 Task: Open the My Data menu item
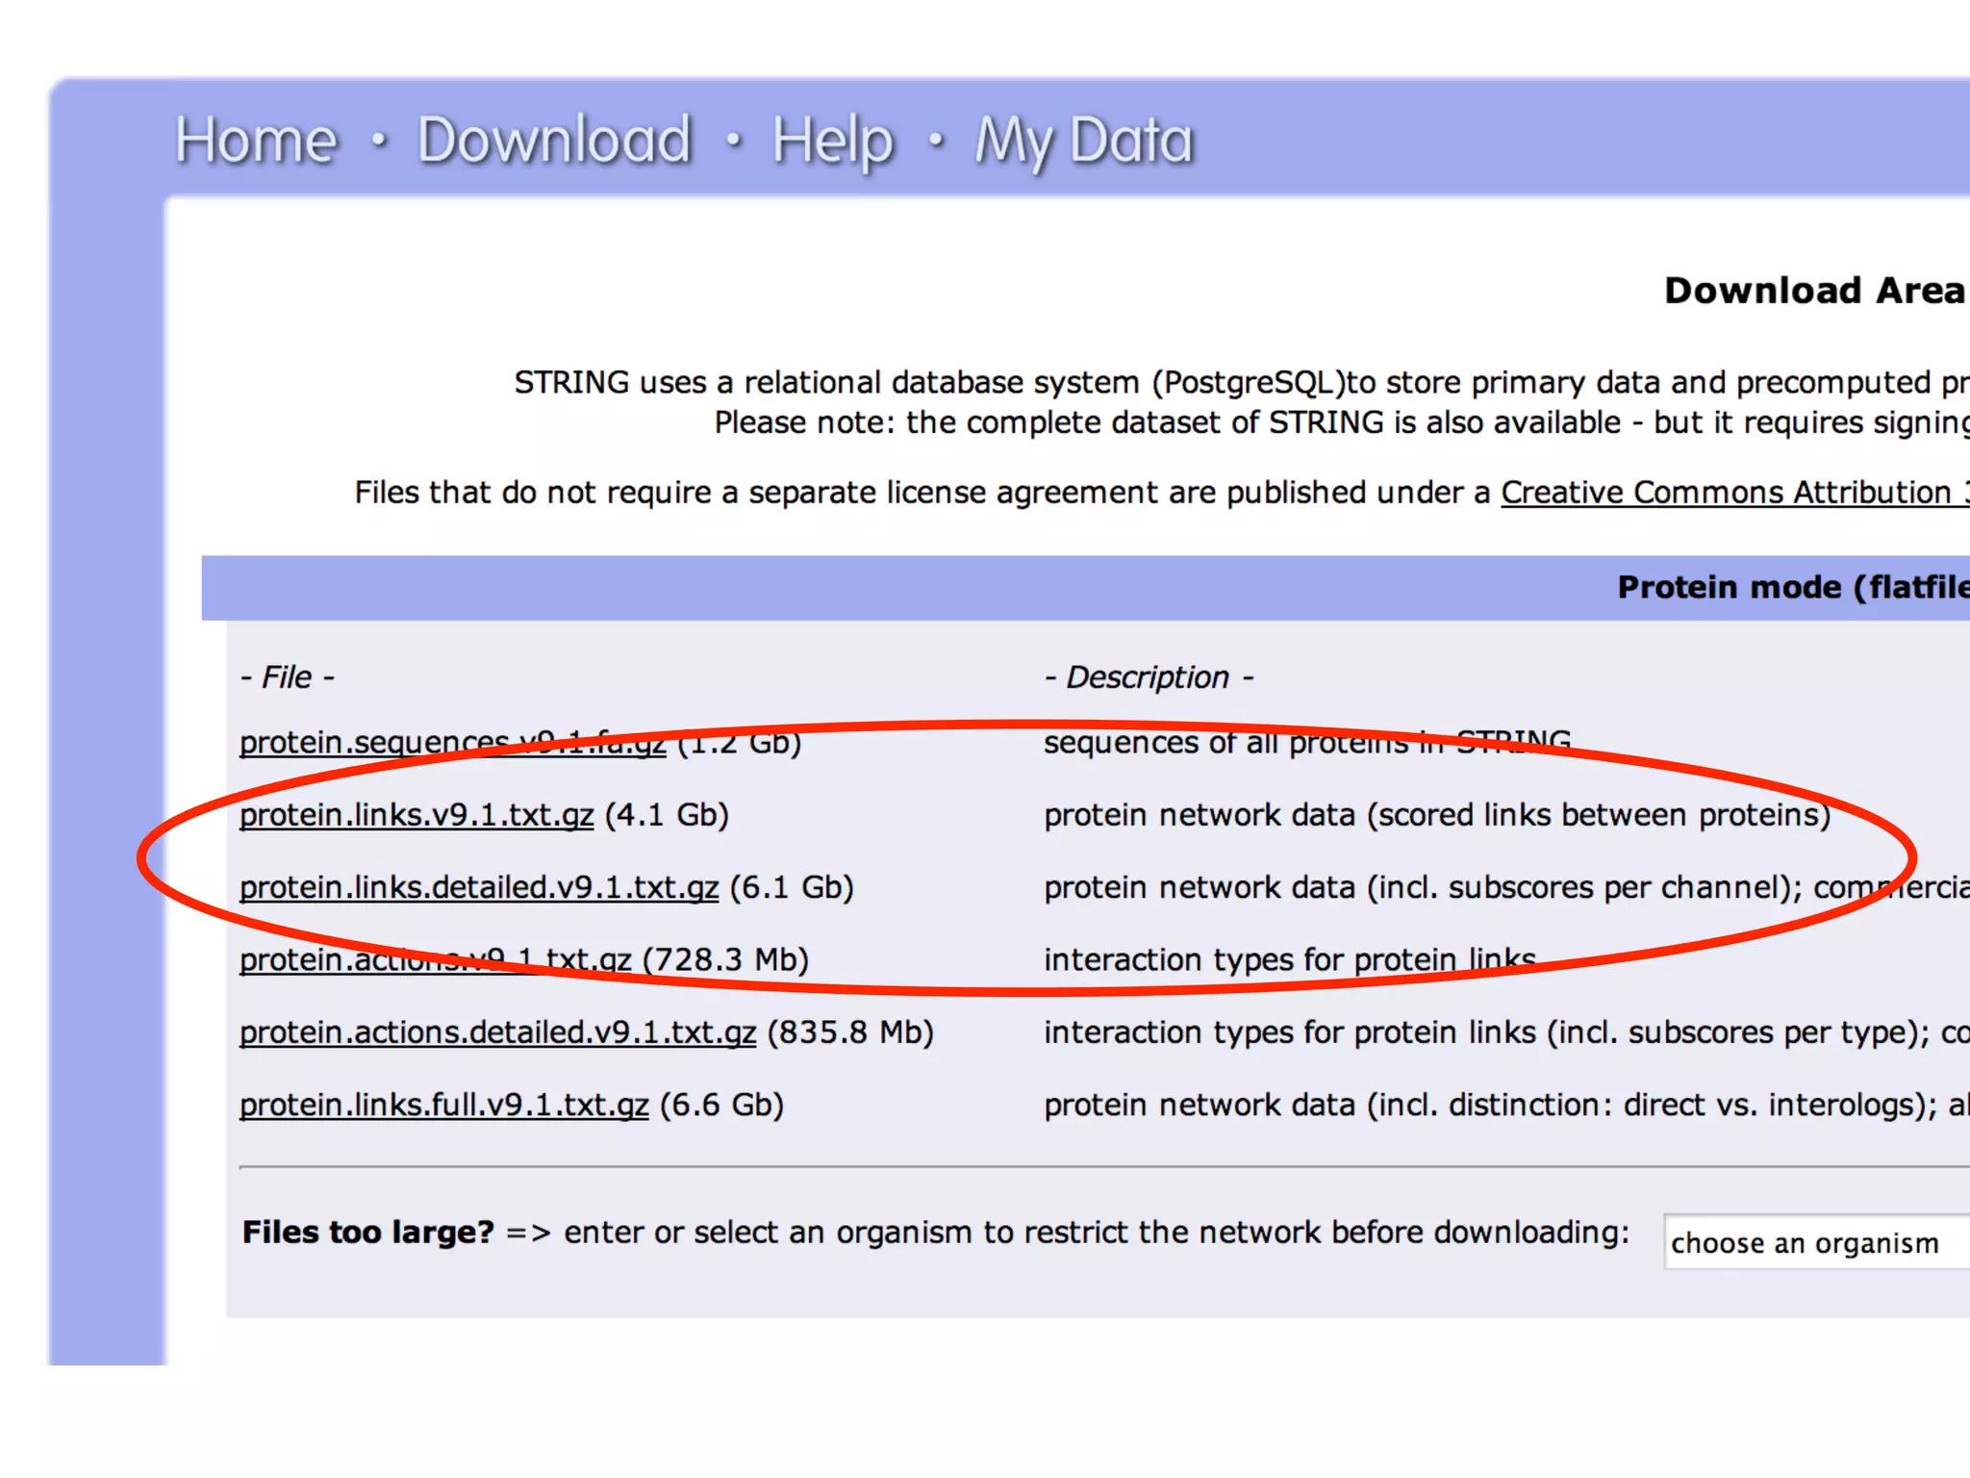(x=1084, y=140)
